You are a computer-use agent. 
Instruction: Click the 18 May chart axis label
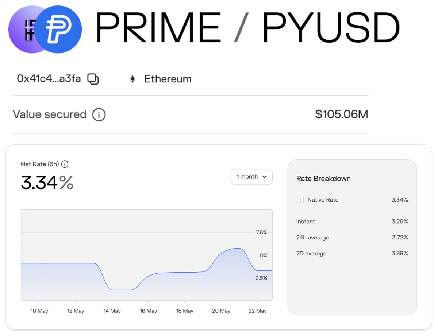(185, 311)
